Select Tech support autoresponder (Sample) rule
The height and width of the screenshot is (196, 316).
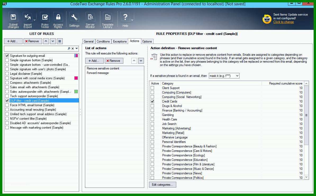point(34,96)
